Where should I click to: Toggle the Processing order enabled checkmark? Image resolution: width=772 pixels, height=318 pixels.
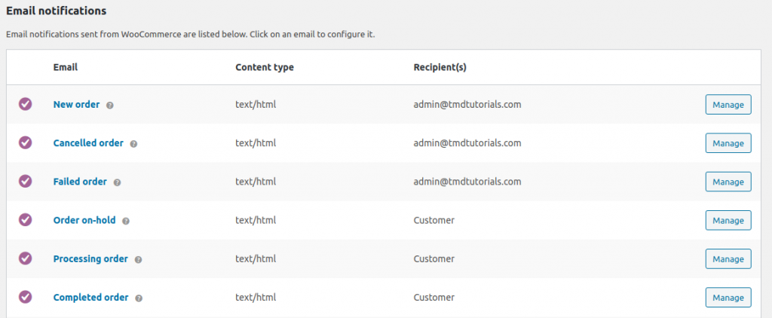tap(25, 258)
